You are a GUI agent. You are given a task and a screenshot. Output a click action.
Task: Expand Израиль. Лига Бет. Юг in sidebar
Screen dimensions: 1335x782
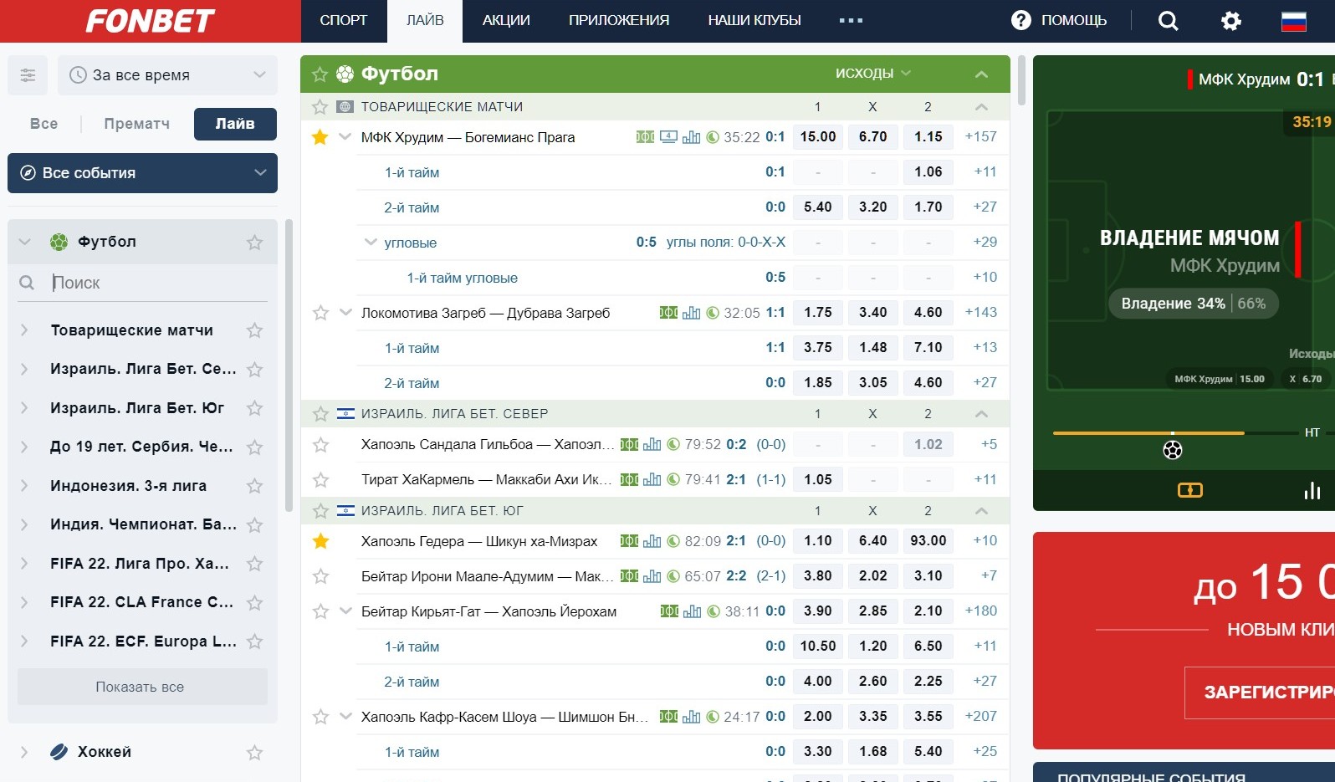24,408
